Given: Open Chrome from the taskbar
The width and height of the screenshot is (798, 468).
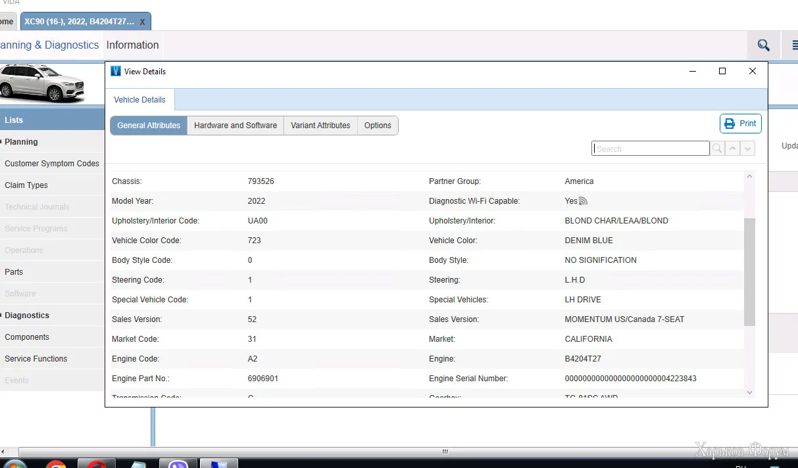Looking at the screenshot, I should coord(56,464).
